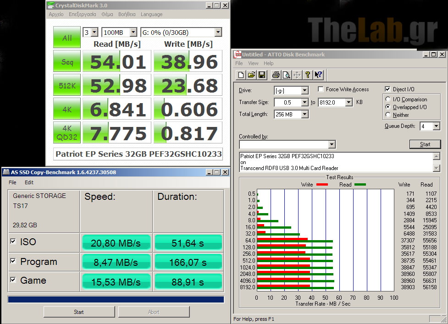Open the View menu in ATTO
The height and width of the screenshot is (324, 448).
253,63
